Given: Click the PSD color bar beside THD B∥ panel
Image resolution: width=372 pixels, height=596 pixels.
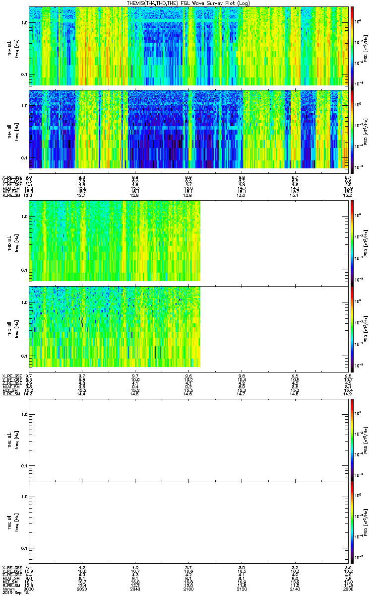Looking at the screenshot, I should [352, 328].
